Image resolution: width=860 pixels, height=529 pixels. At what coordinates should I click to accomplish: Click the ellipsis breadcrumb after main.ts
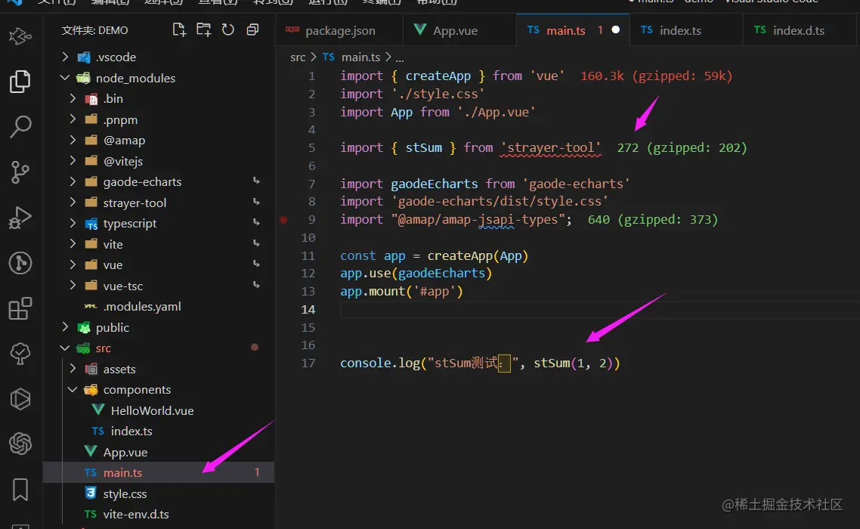[400, 57]
